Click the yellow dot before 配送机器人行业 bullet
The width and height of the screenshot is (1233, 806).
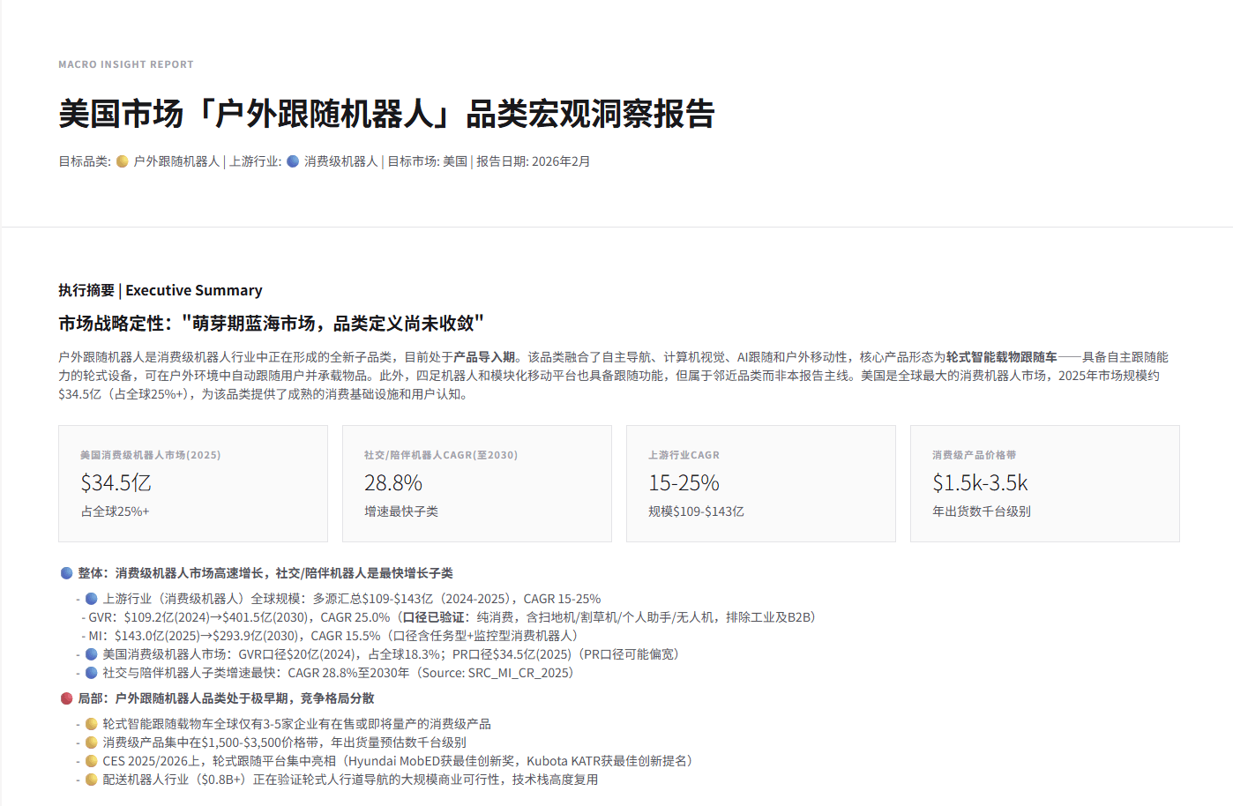point(91,780)
